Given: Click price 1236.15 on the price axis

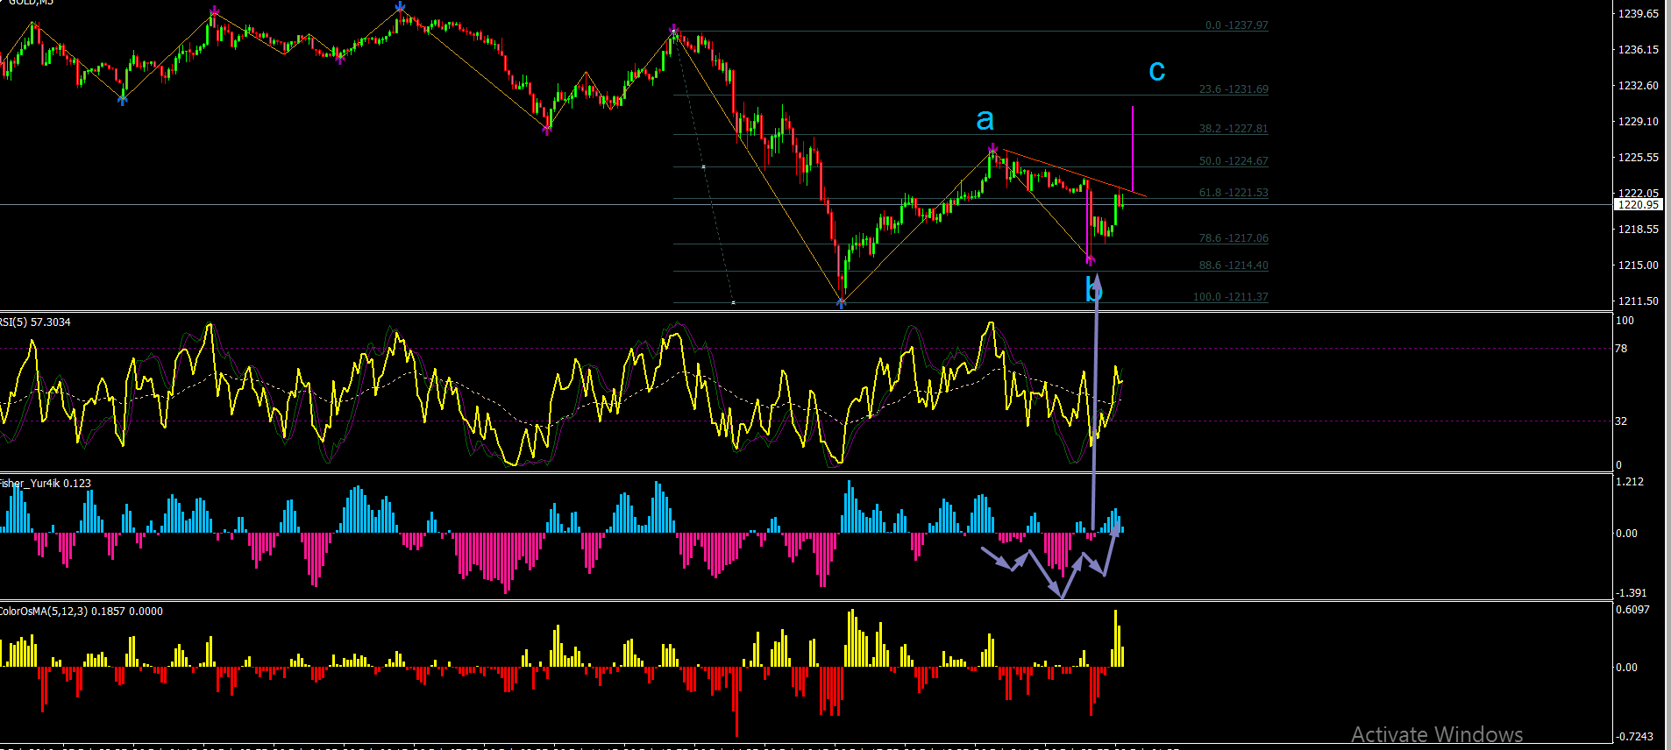Looking at the screenshot, I should [1638, 50].
